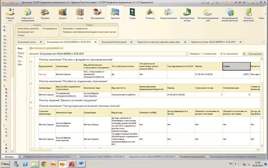Close the Больничный (Начисление) tab
Screen dimensions: 268x168
point(131,42)
